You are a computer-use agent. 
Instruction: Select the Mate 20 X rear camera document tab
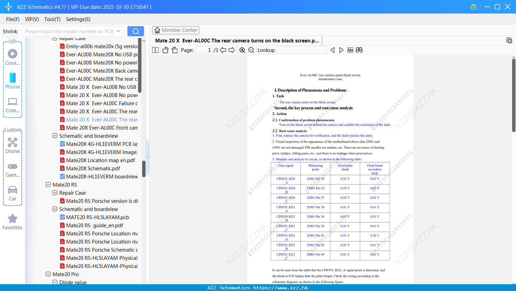pyautogui.click(x=237, y=40)
